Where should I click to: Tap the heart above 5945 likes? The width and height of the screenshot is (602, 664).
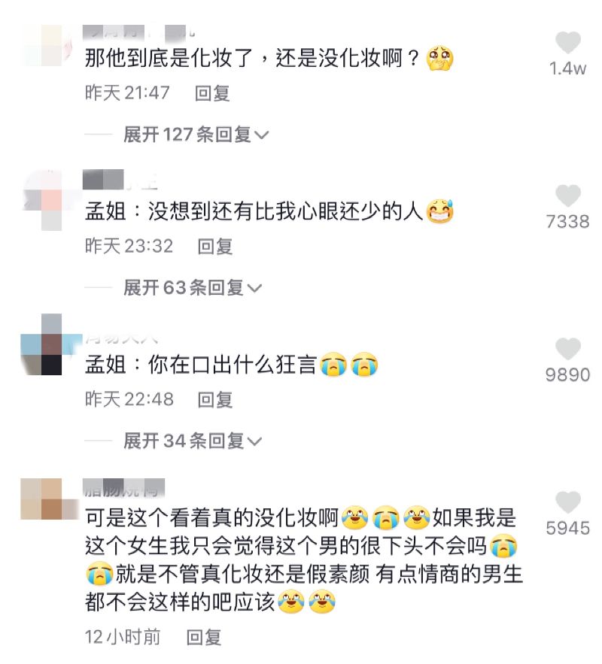pyautogui.click(x=567, y=502)
